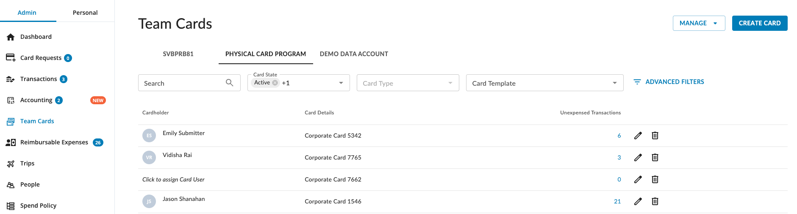Expand the Card Template dropdown
797x214 pixels.
coord(614,83)
